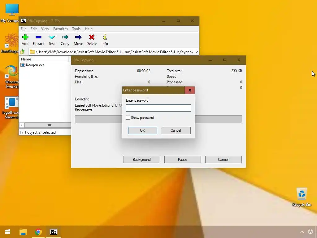Expand the address path dropdown

197,52
